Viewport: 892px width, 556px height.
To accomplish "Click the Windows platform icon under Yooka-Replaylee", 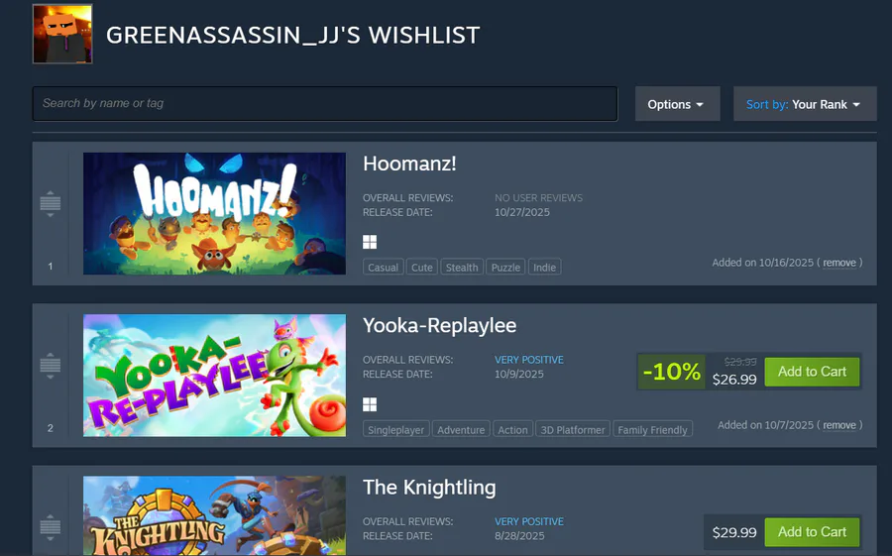I will (370, 404).
